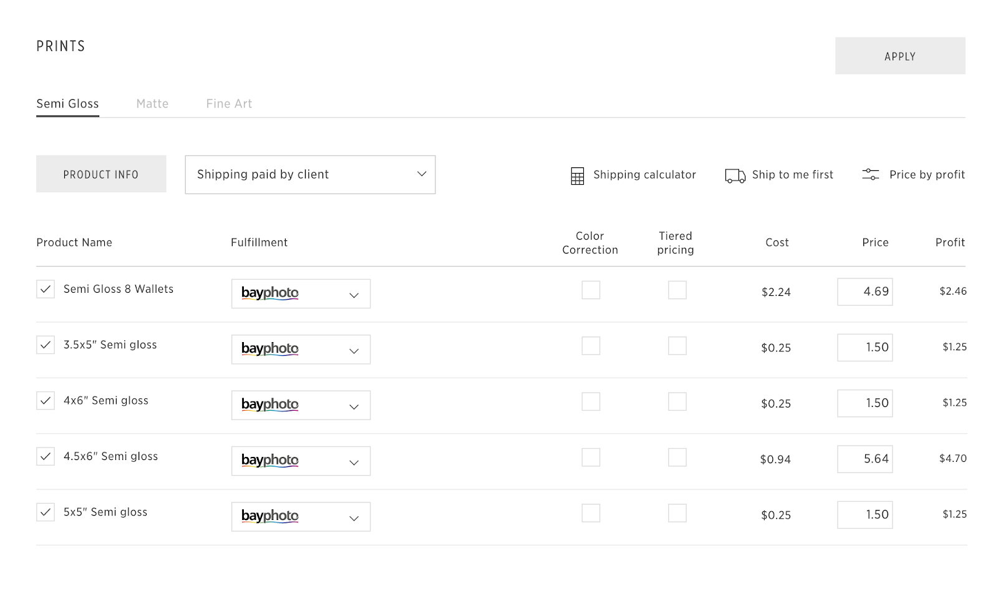Uncheck the Semi Gloss 8 Wallets product
The image size is (998, 593).
(46, 289)
